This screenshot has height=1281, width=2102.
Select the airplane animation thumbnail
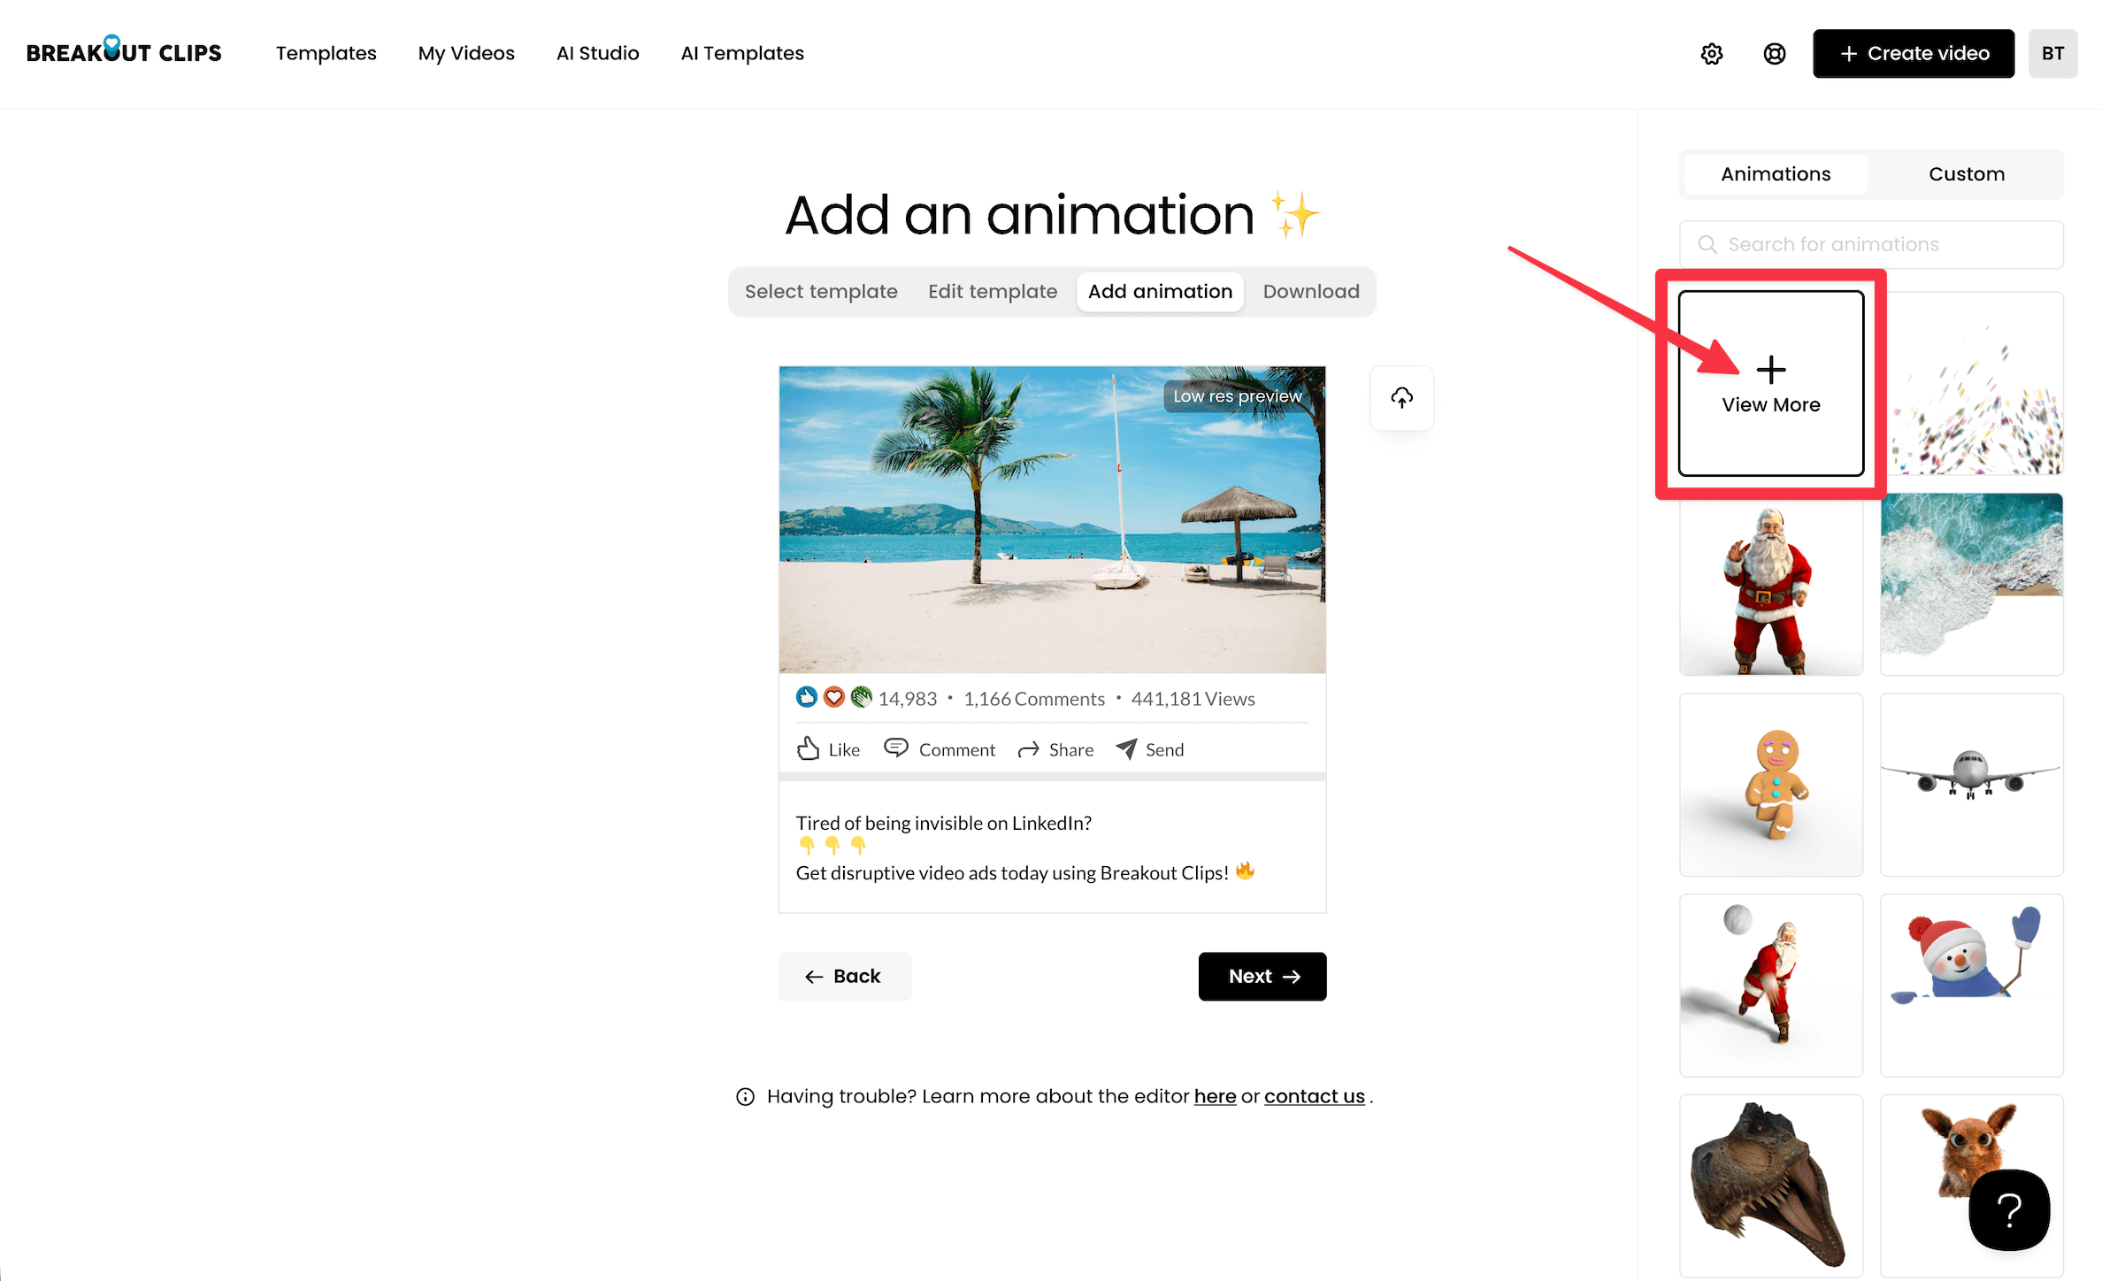coord(1971,785)
